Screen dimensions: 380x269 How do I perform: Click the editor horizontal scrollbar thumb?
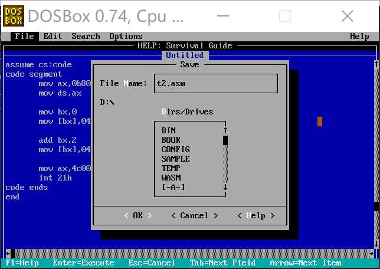click(13, 254)
